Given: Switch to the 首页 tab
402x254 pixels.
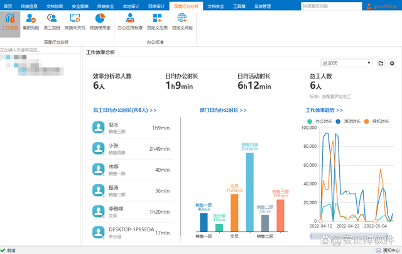Looking at the screenshot, I should tap(8, 6).
